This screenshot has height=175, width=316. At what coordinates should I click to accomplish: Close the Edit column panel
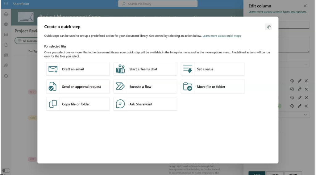pyautogui.click(x=305, y=6)
